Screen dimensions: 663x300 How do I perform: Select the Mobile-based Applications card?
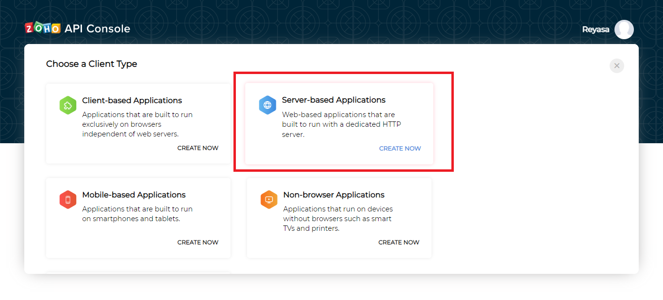(x=138, y=218)
